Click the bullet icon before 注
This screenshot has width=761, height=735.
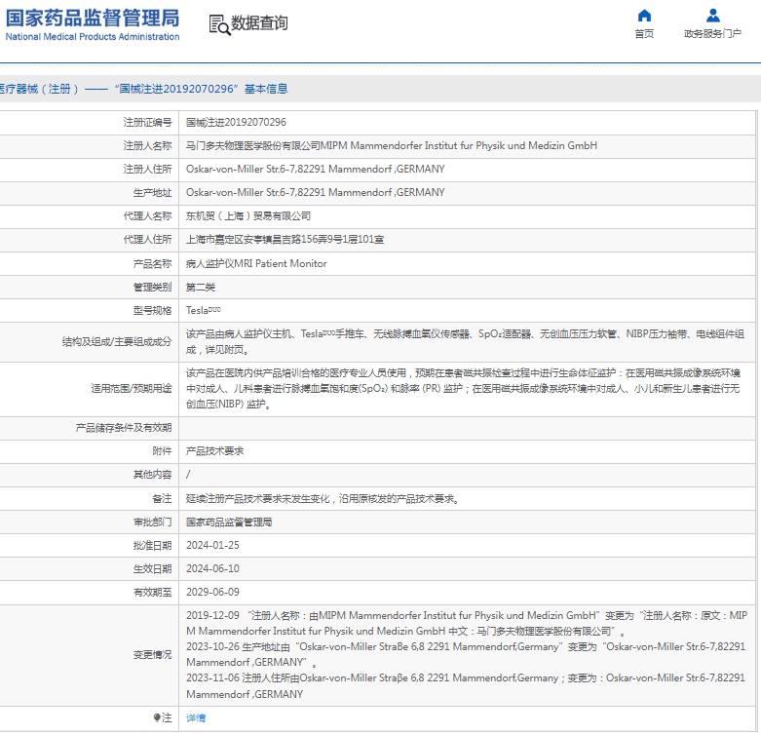click(157, 717)
